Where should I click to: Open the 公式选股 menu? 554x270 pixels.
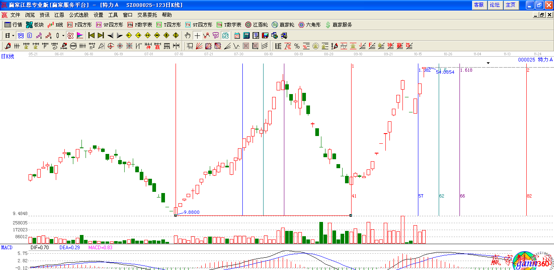tap(79, 15)
